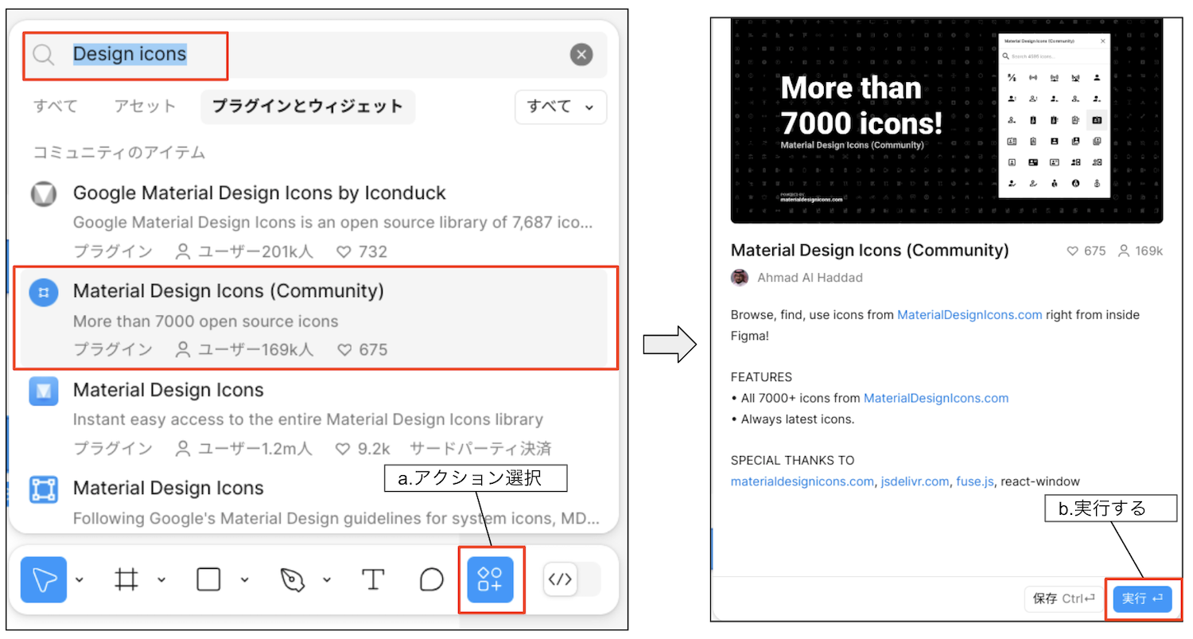This screenshot has height=639, width=1193.
Task: Open the Actions tool icon
Action: click(x=491, y=579)
